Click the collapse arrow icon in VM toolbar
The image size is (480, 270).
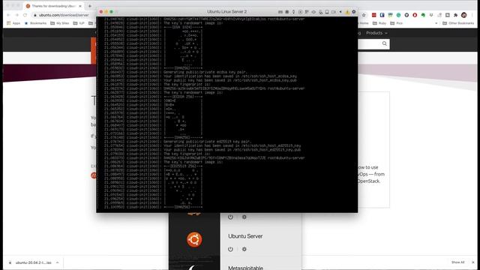(340, 12)
